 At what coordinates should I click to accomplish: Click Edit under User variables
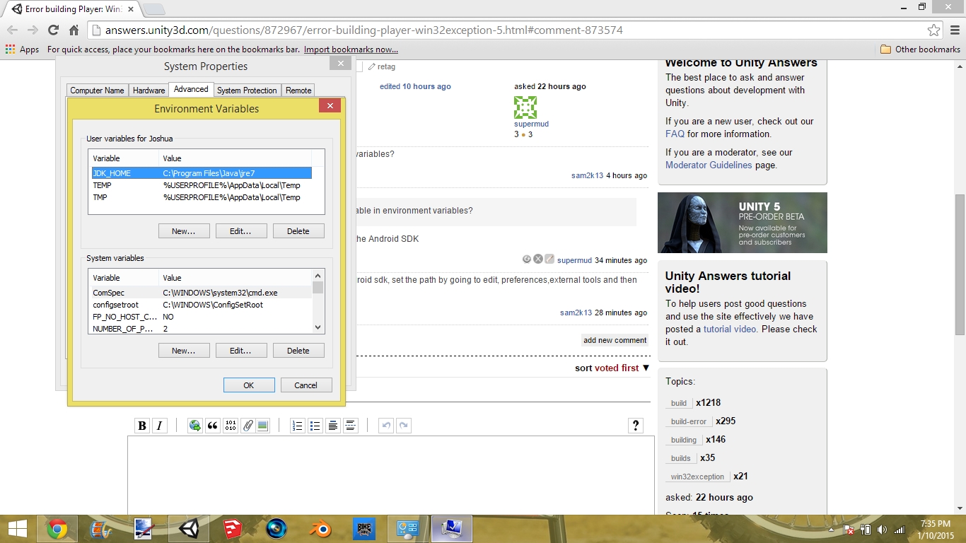(x=241, y=231)
